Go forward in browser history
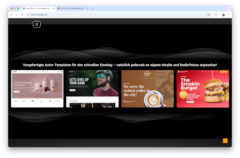240x158 pixels. coord(16,15)
